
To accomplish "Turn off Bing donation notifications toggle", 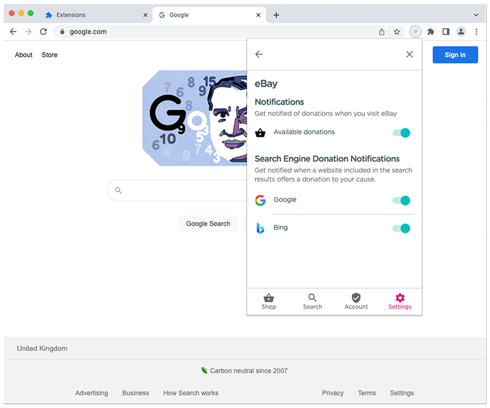I will point(401,228).
